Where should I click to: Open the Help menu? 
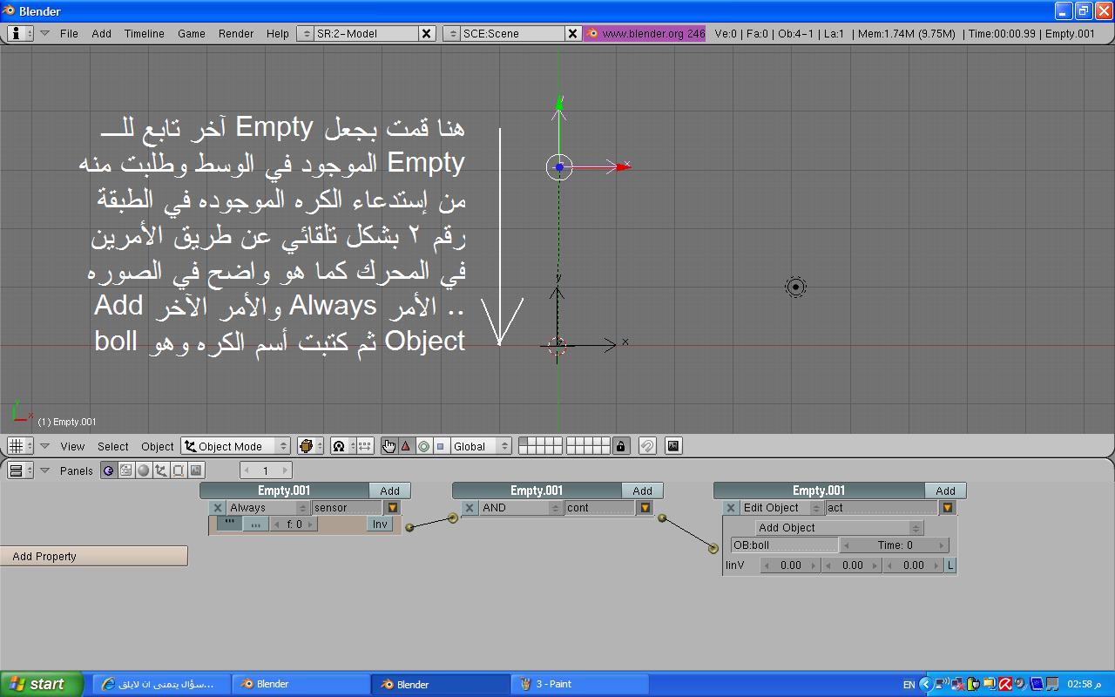278,33
